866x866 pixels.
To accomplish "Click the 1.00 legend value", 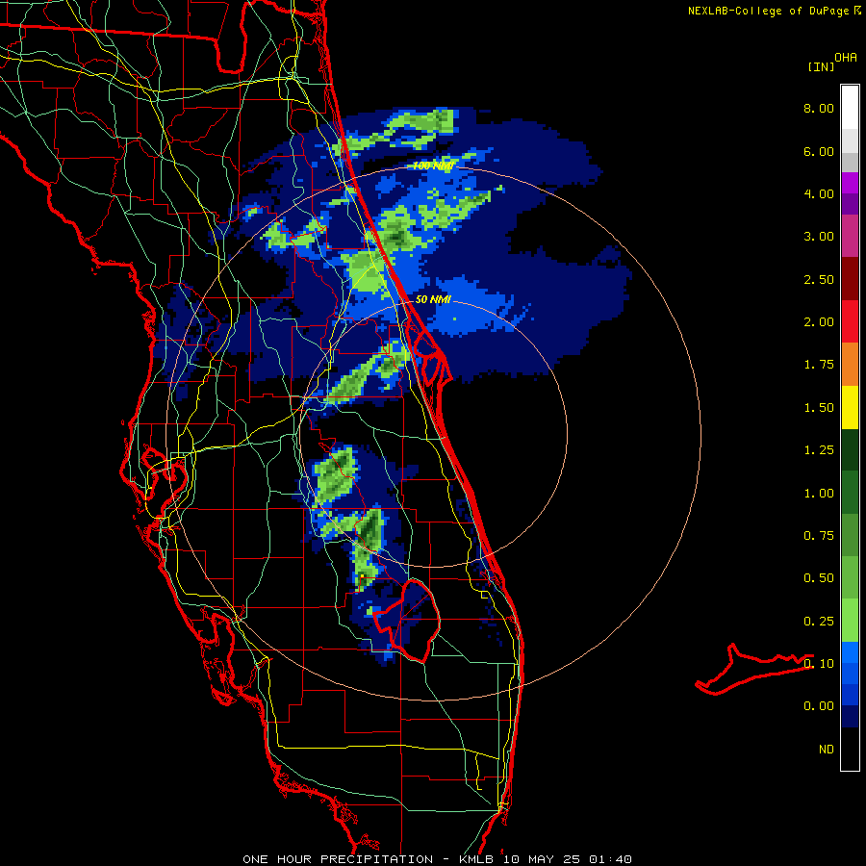I will (x=819, y=494).
